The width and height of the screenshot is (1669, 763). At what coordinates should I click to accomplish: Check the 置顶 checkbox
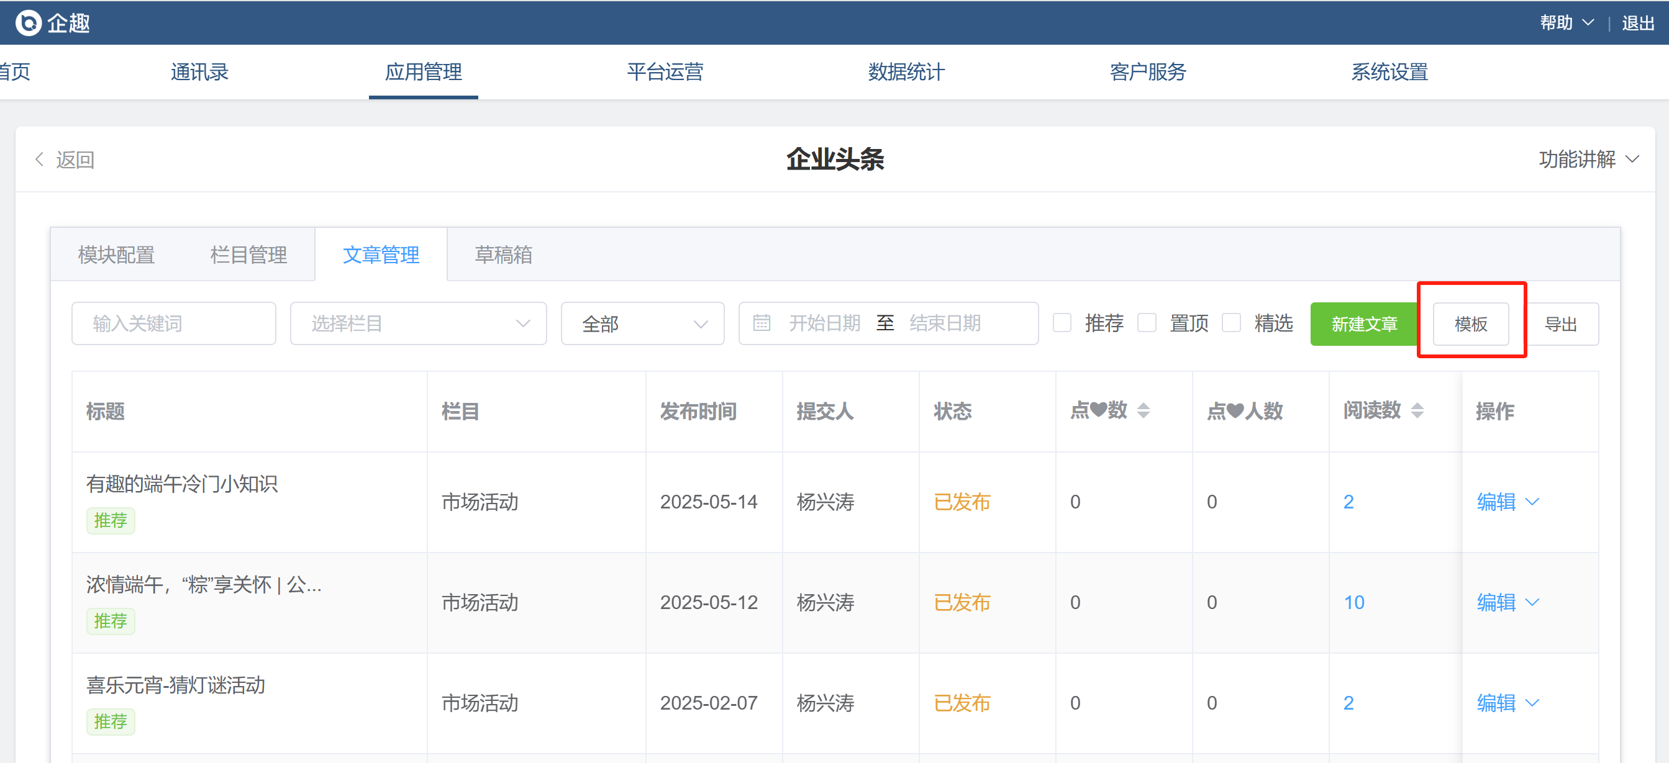(x=1146, y=323)
